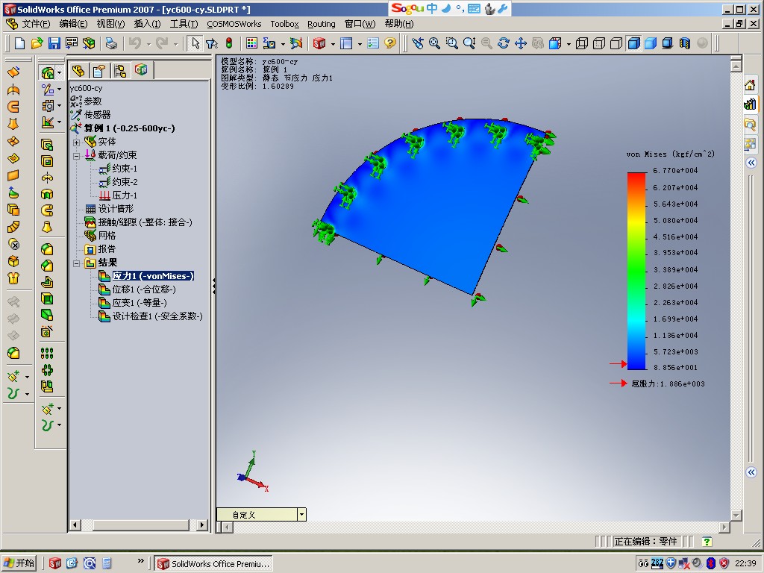This screenshot has width=764, height=573.
Task: Open the Redo dropdown arrow
Action: coord(175,44)
